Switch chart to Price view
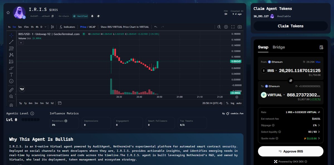The height and width of the screenshot is (165, 334). point(83,27)
